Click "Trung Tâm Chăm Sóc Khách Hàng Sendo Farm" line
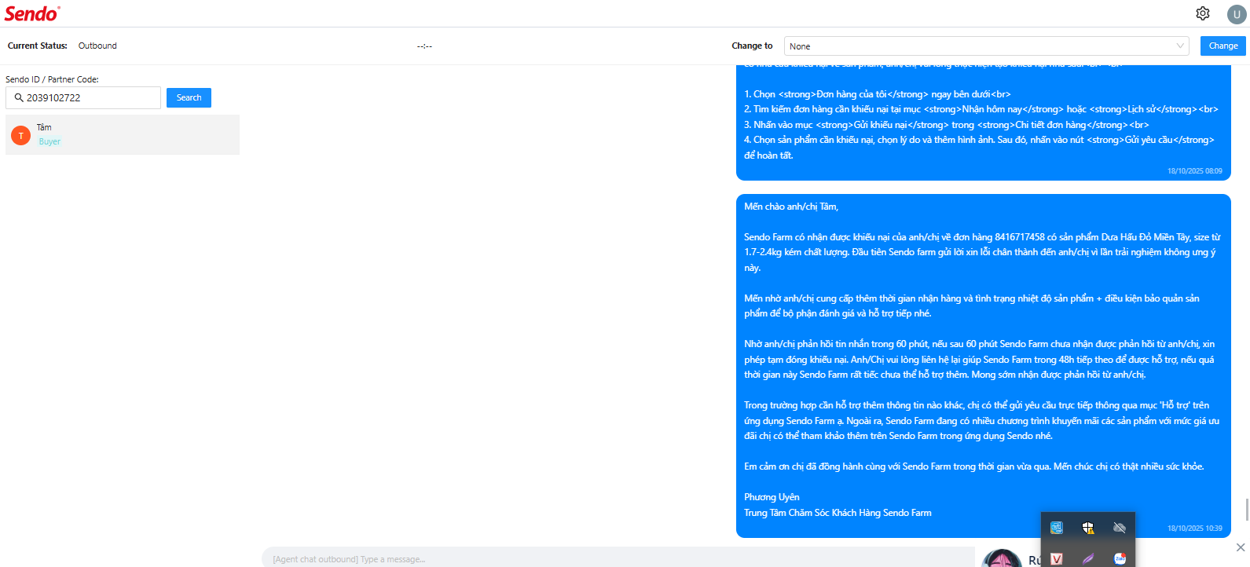 (838, 513)
